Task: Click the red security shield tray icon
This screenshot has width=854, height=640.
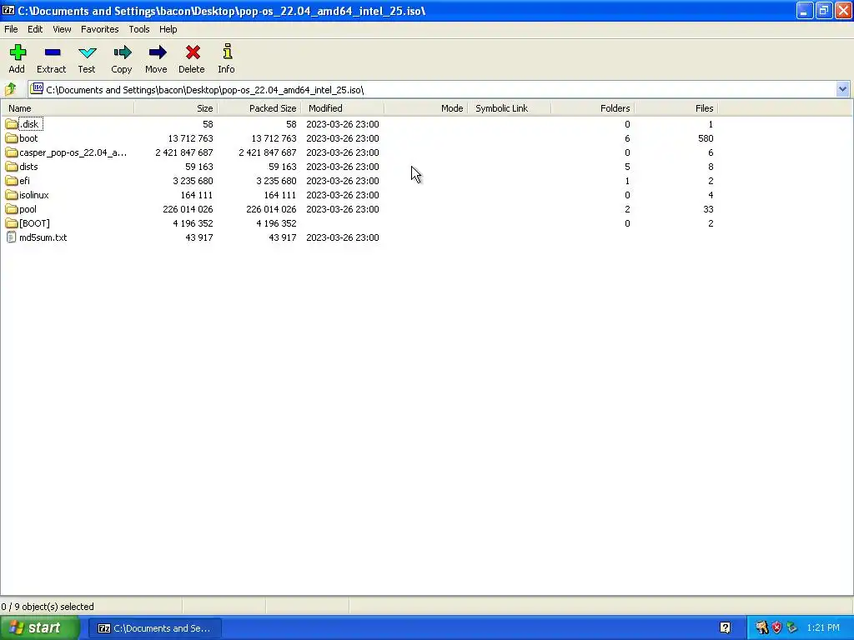Action: click(x=776, y=627)
